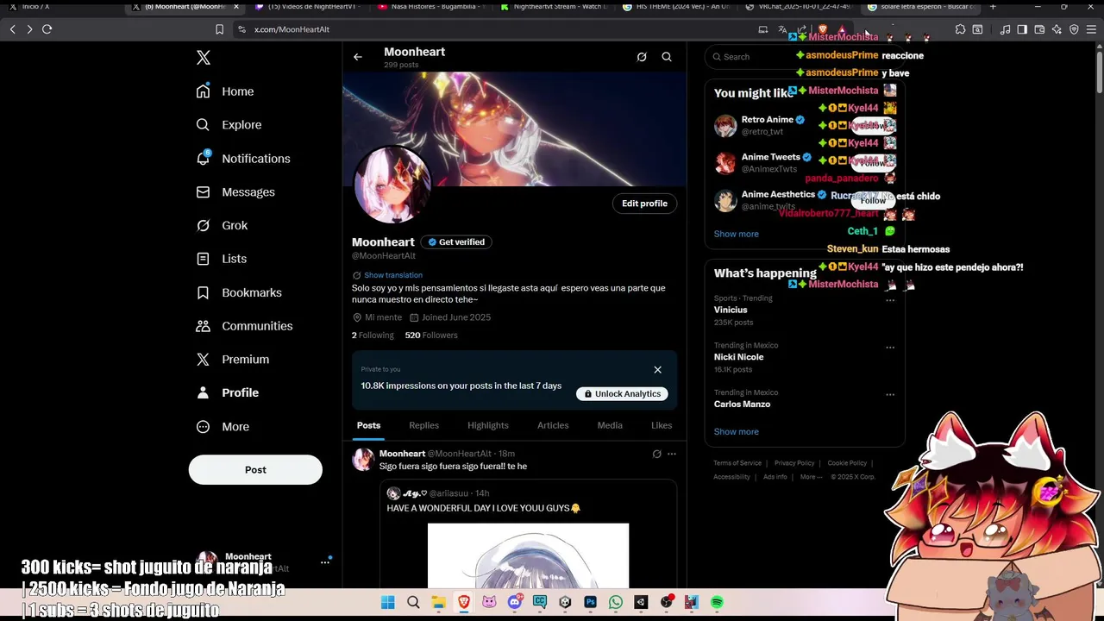Viewport: 1104px width, 621px height.
Task: Switch to the Highlights tab
Action: pos(488,425)
